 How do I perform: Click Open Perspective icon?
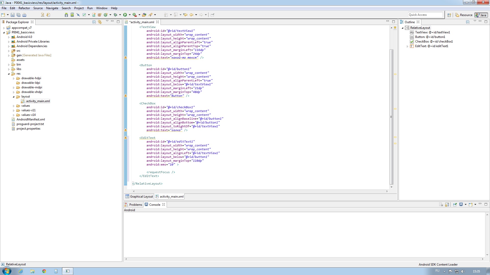coord(449,15)
